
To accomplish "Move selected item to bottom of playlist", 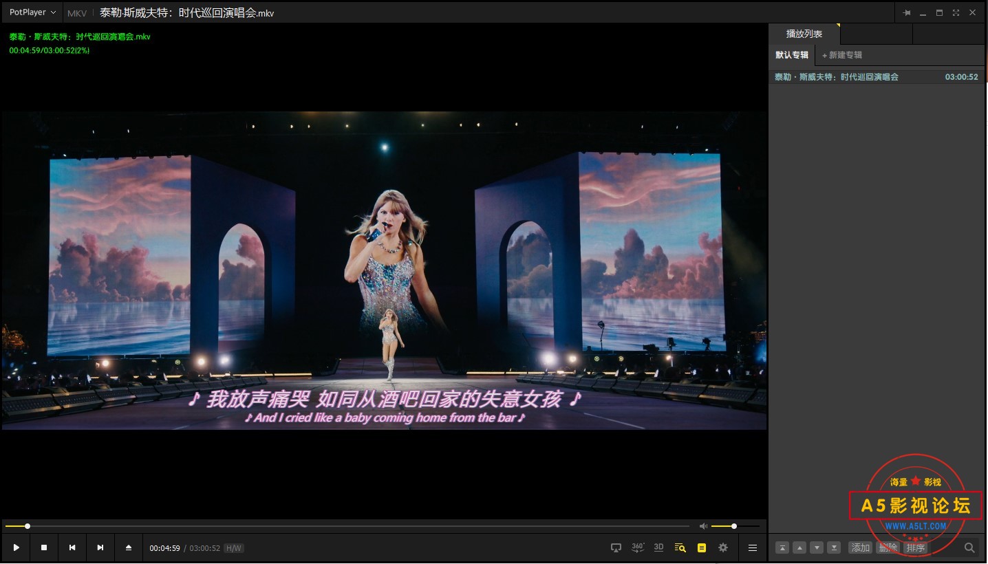I will 834,547.
